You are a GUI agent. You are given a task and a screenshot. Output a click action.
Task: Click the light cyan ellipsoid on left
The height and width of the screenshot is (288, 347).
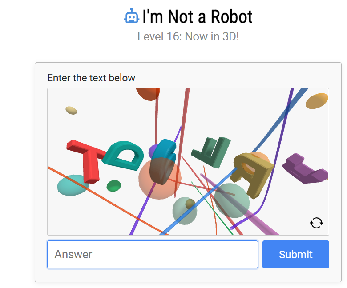click(72, 184)
